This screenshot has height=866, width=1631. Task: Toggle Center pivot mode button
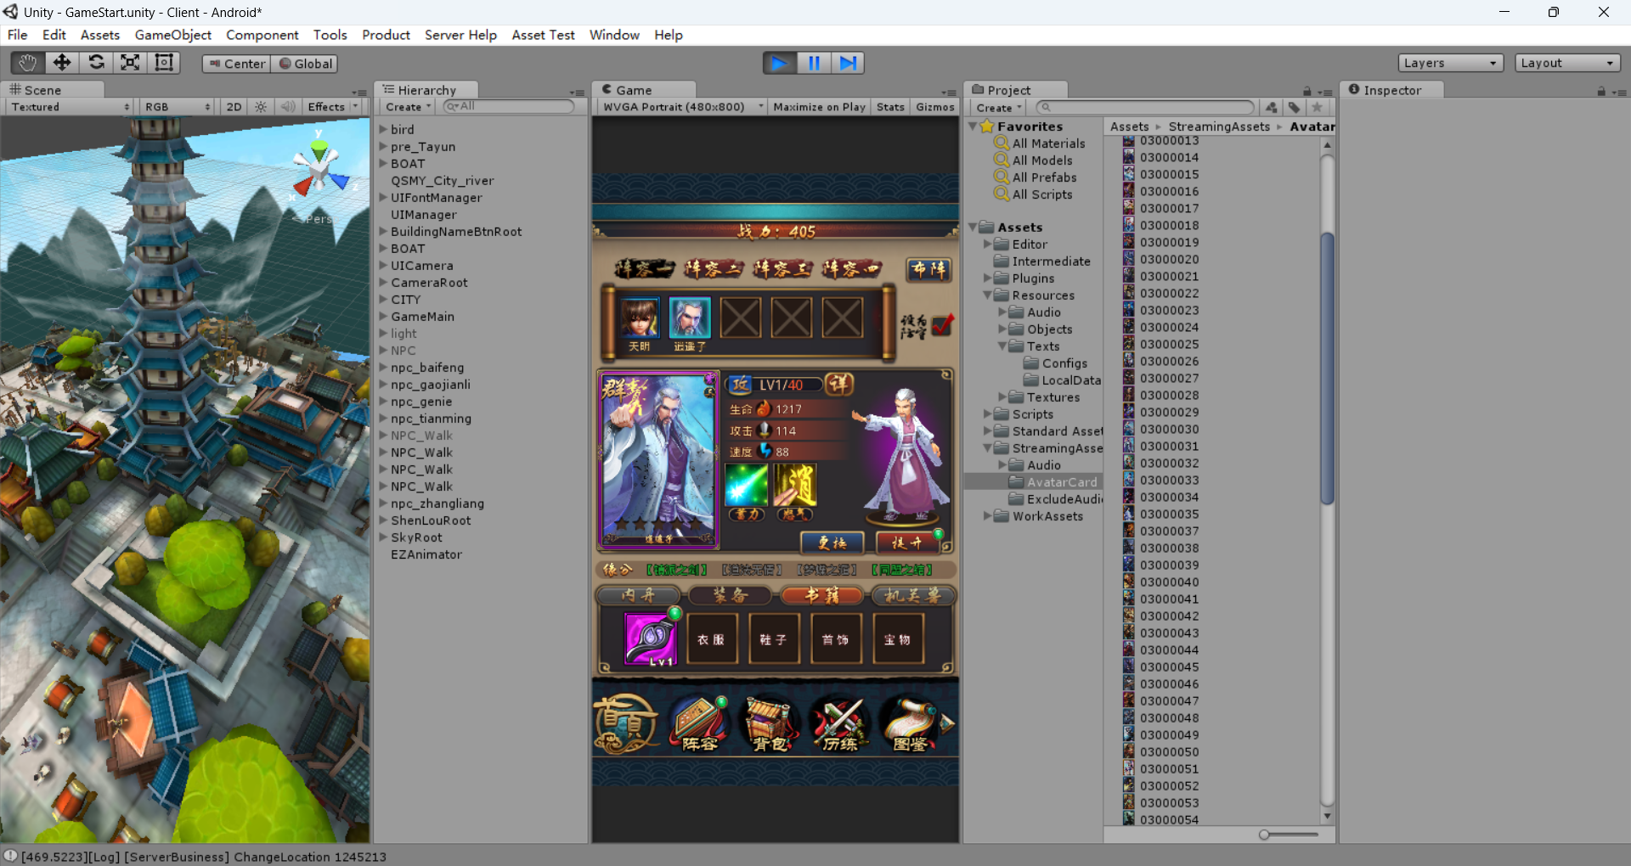tap(236, 64)
